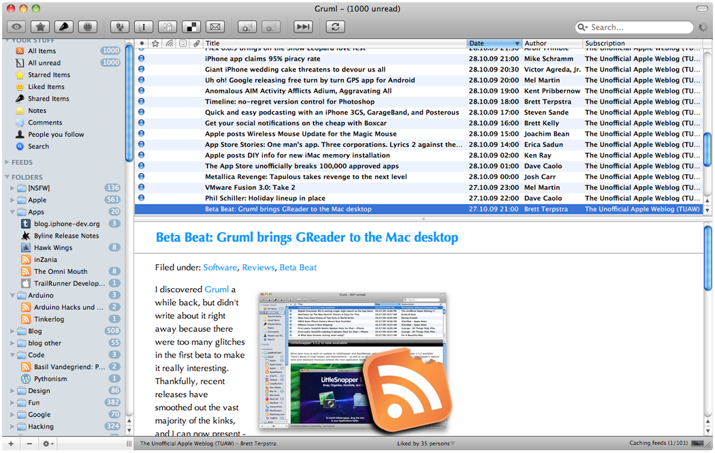Toggle unread dot on 'Phil Schiller: Holiday lineup' row

point(142,198)
